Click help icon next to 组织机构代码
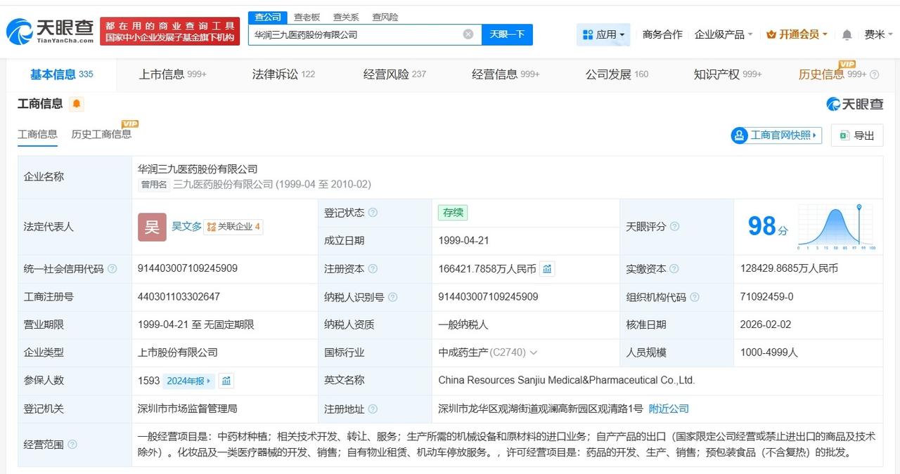Screen dimensions: 900x474 [x=695, y=297]
